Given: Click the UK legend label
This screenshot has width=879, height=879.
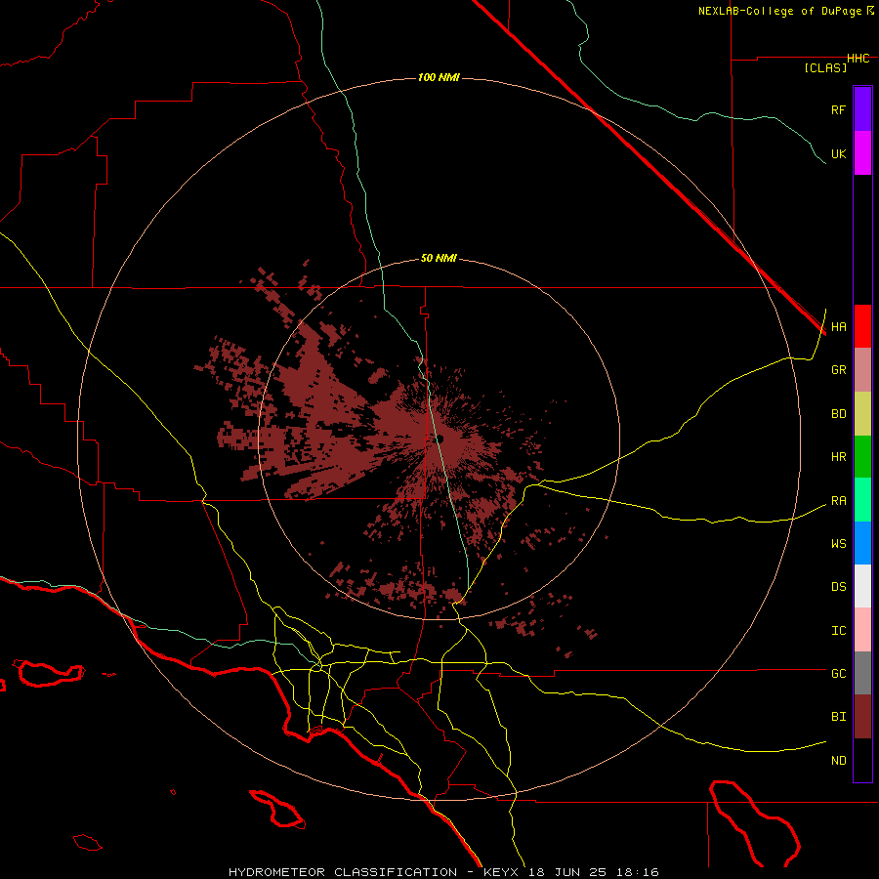Looking at the screenshot, I should [x=838, y=154].
